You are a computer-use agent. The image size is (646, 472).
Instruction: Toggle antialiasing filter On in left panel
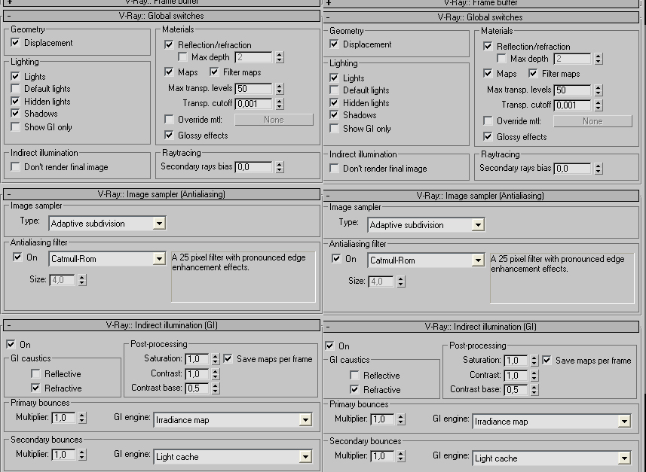(17, 257)
